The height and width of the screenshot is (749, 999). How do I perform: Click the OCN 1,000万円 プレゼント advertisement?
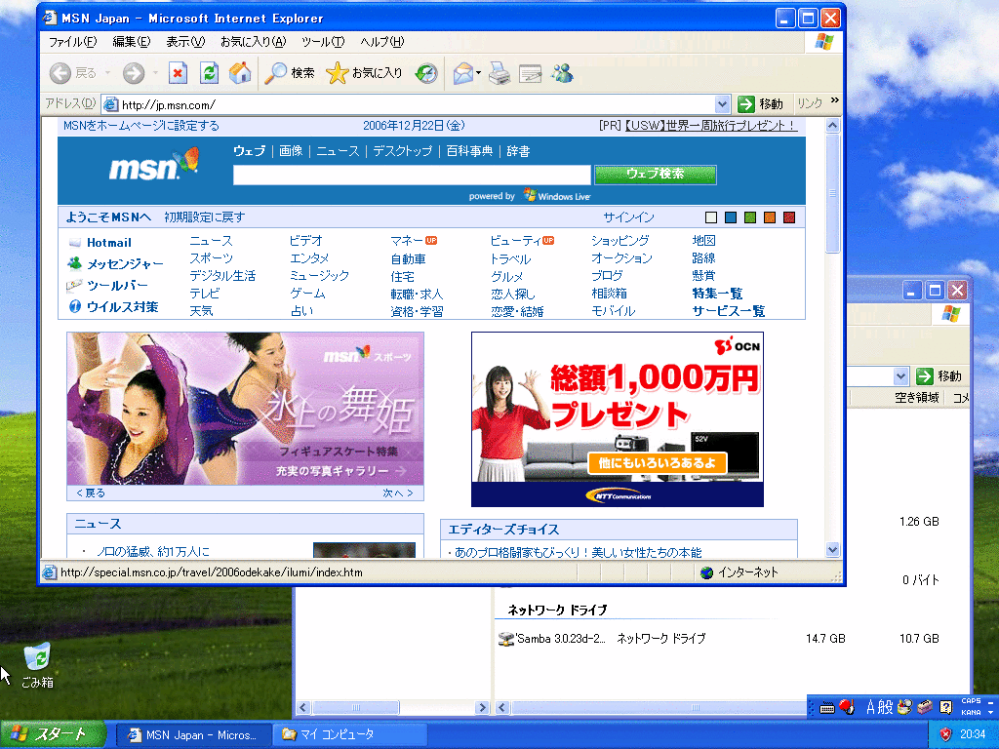pos(618,419)
